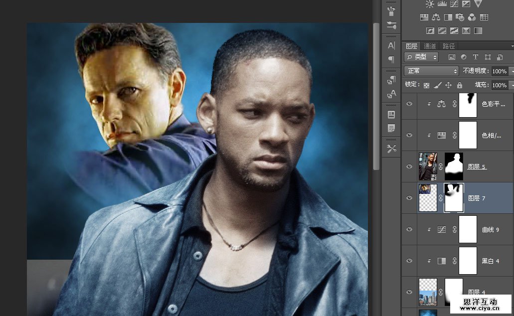
Task: Add a Hue/Saturation adjustment from Adjustments panel
Action: pyautogui.click(x=424, y=17)
